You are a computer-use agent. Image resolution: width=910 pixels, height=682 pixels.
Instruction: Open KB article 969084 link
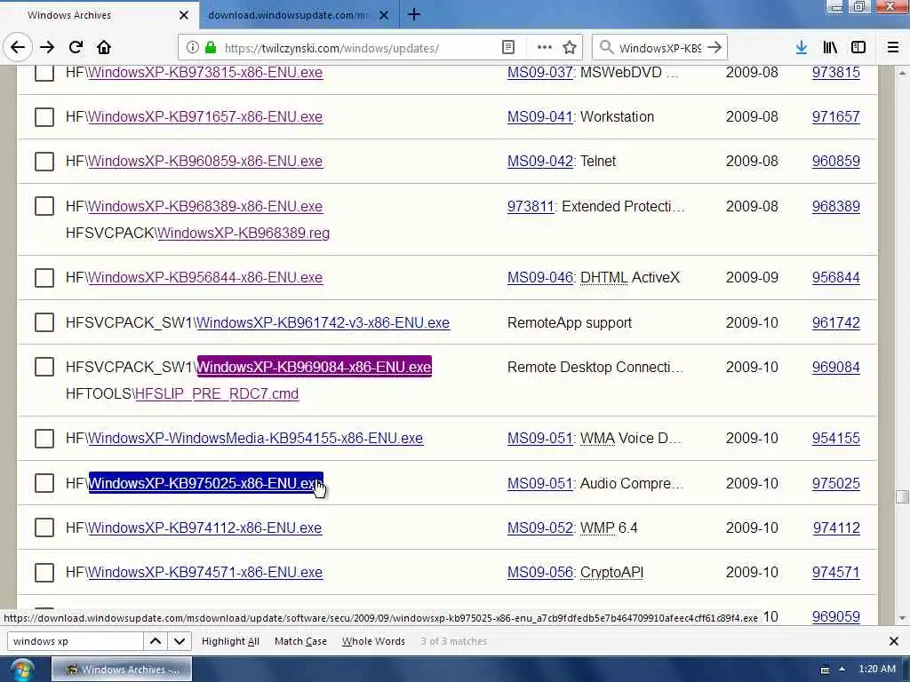click(835, 367)
